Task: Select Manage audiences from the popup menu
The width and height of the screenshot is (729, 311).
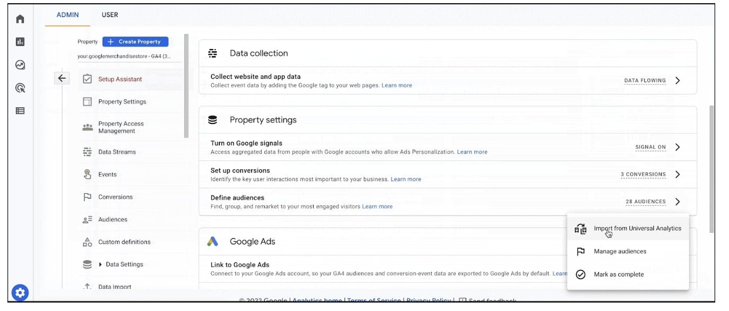Action: [x=628, y=251]
